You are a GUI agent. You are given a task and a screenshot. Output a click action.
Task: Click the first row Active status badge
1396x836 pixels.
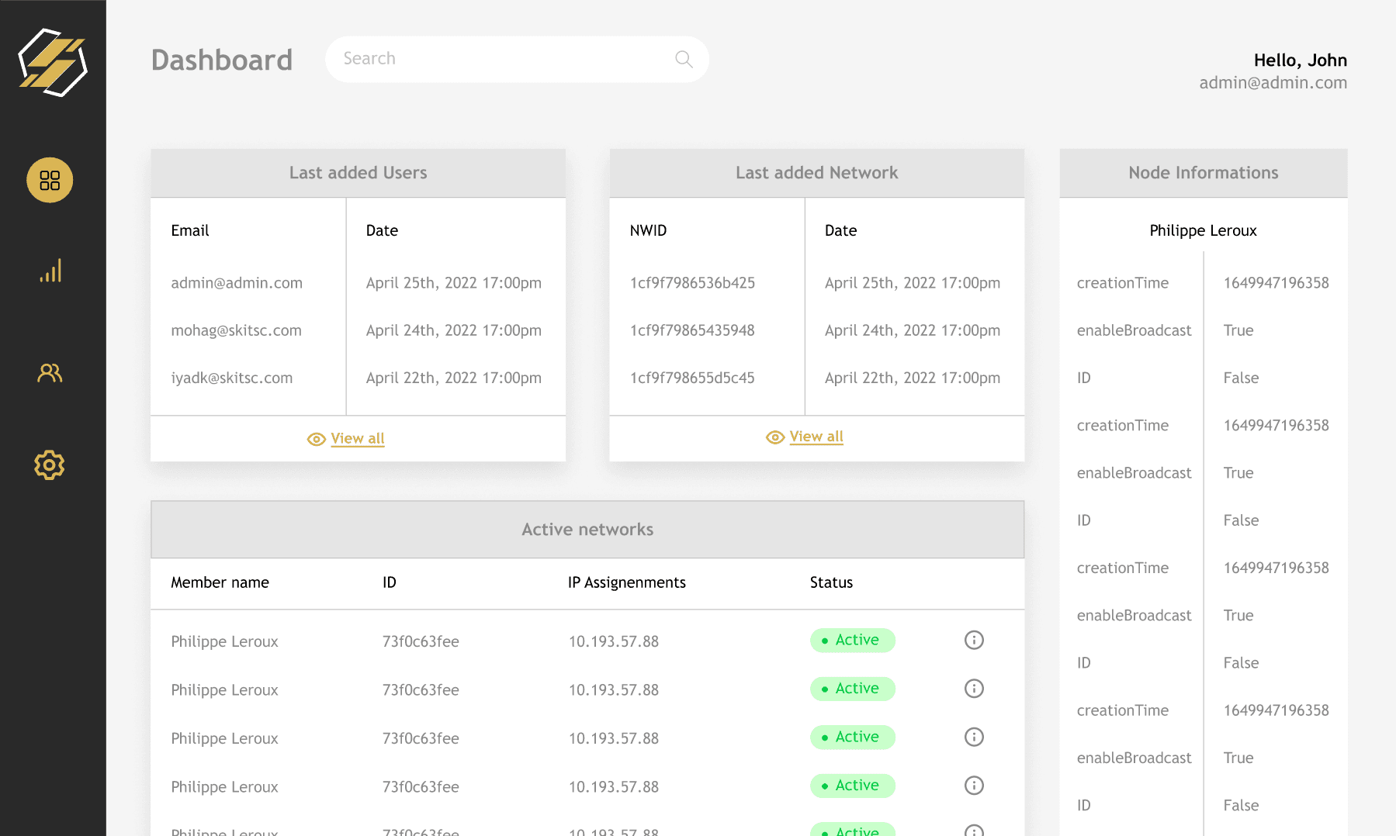tap(852, 641)
